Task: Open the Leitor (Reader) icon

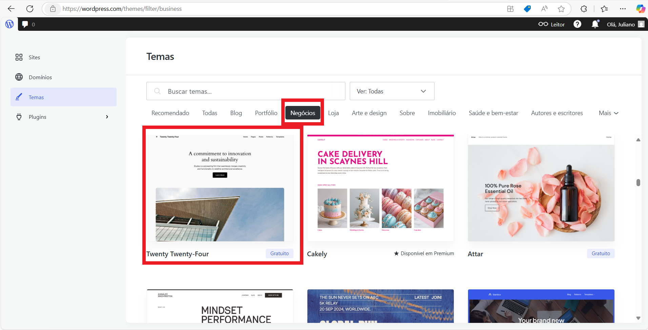Action: pos(544,24)
